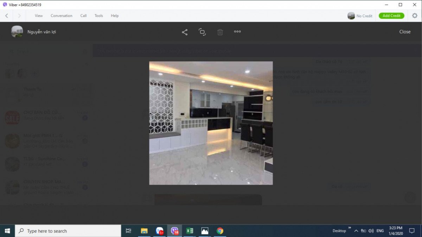The height and width of the screenshot is (237, 422).
Task: Expand the Desktop toolbar chevron
Action: [x=350, y=228]
